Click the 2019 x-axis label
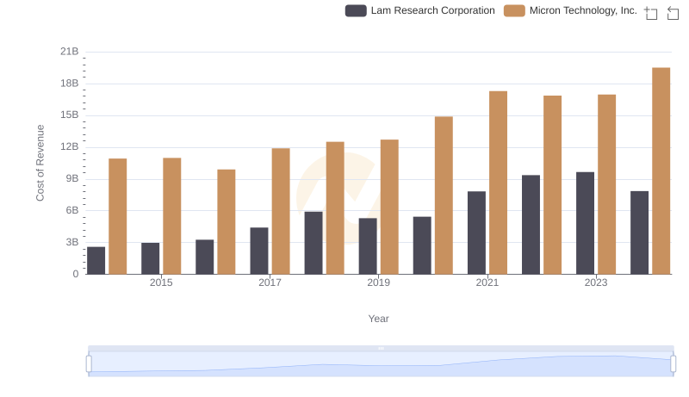The width and height of the screenshot is (689, 397). coord(378,282)
